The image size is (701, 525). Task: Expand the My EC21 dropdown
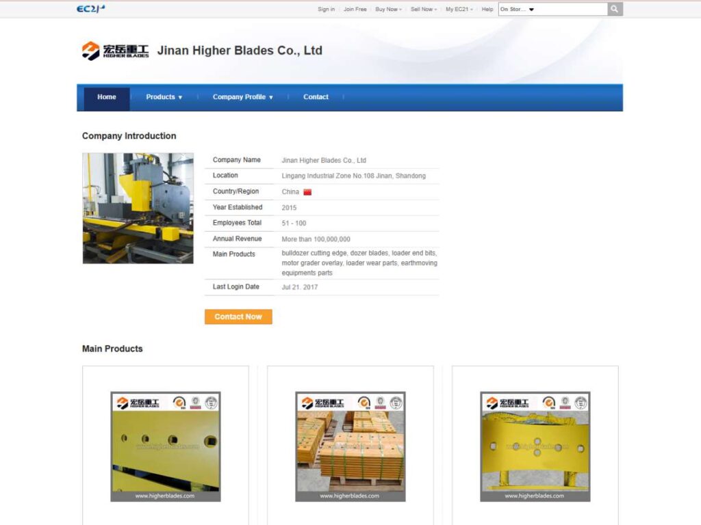click(x=459, y=10)
